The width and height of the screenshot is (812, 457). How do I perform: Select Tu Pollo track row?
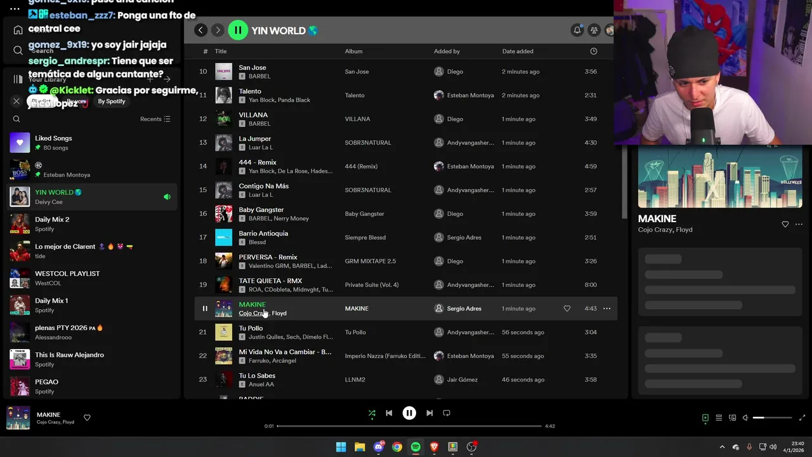tap(405, 333)
